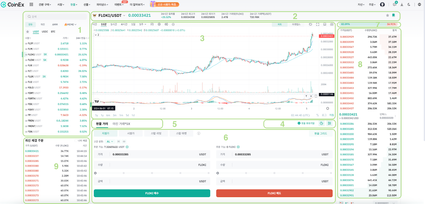Toggle My trades checkbox in recent trades
Image resolution: width=425 pixels, height=204 pixels.
click(x=76, y=141)
